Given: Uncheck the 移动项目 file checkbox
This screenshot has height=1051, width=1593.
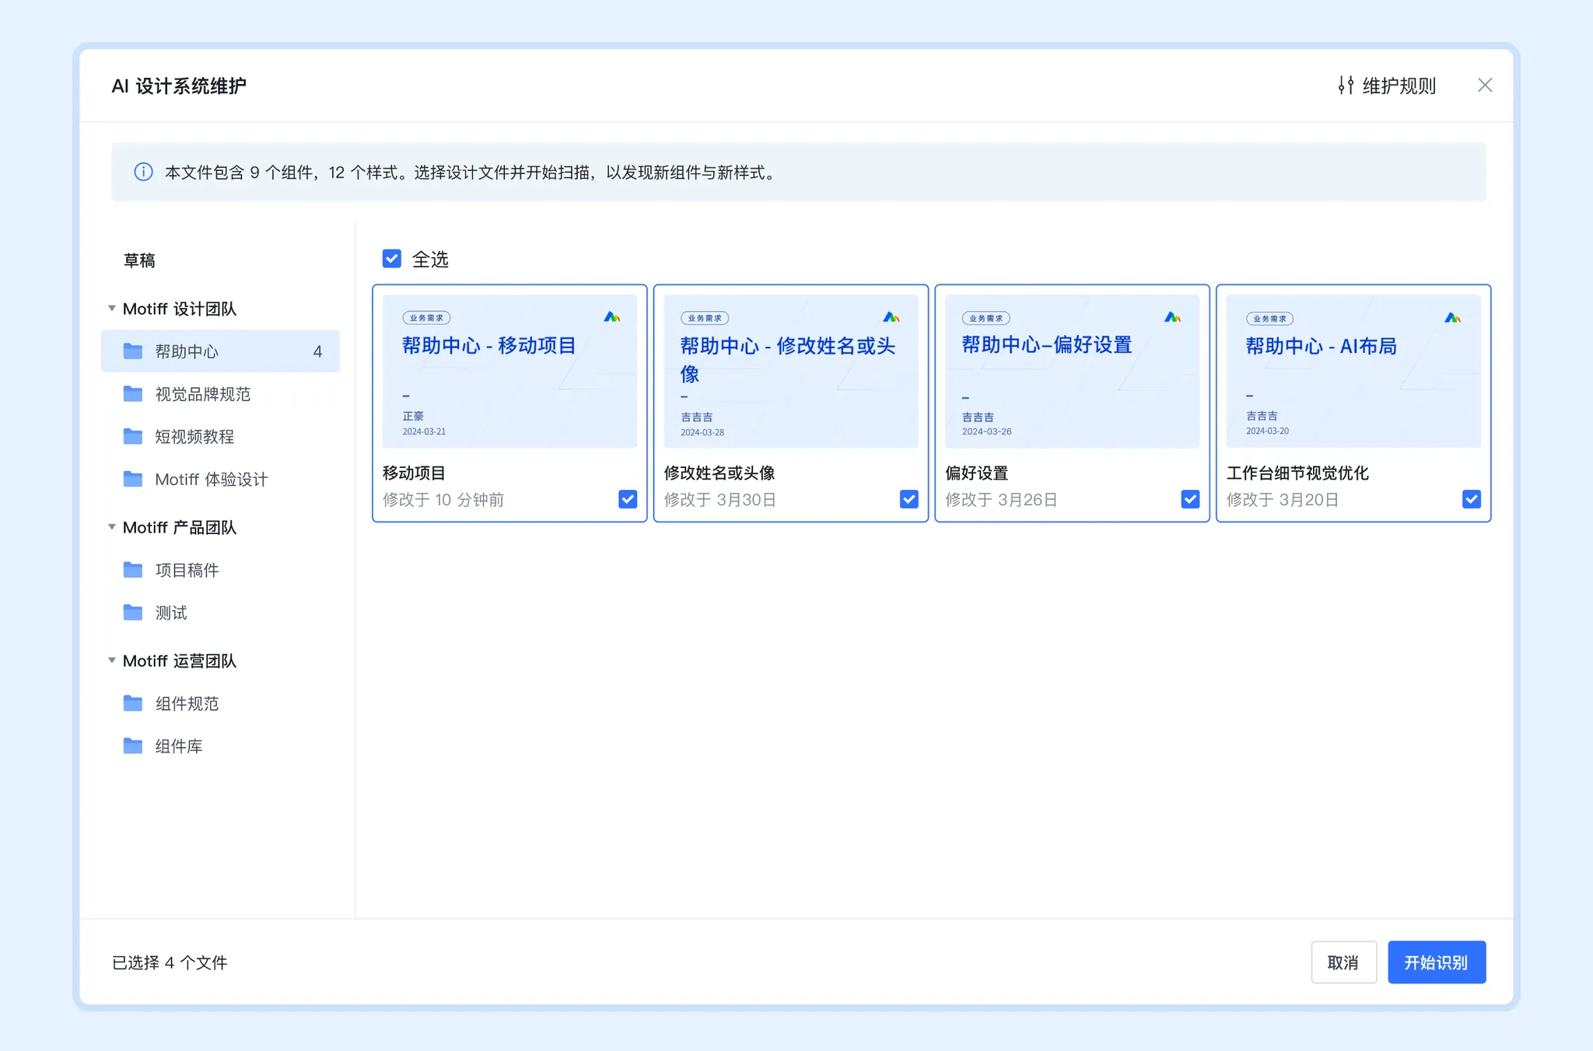Looking at the screenshot, I should click(x=628, y=499).
